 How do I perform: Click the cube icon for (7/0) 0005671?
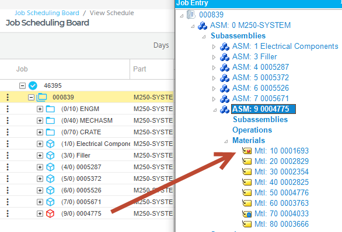pos(50,202)
